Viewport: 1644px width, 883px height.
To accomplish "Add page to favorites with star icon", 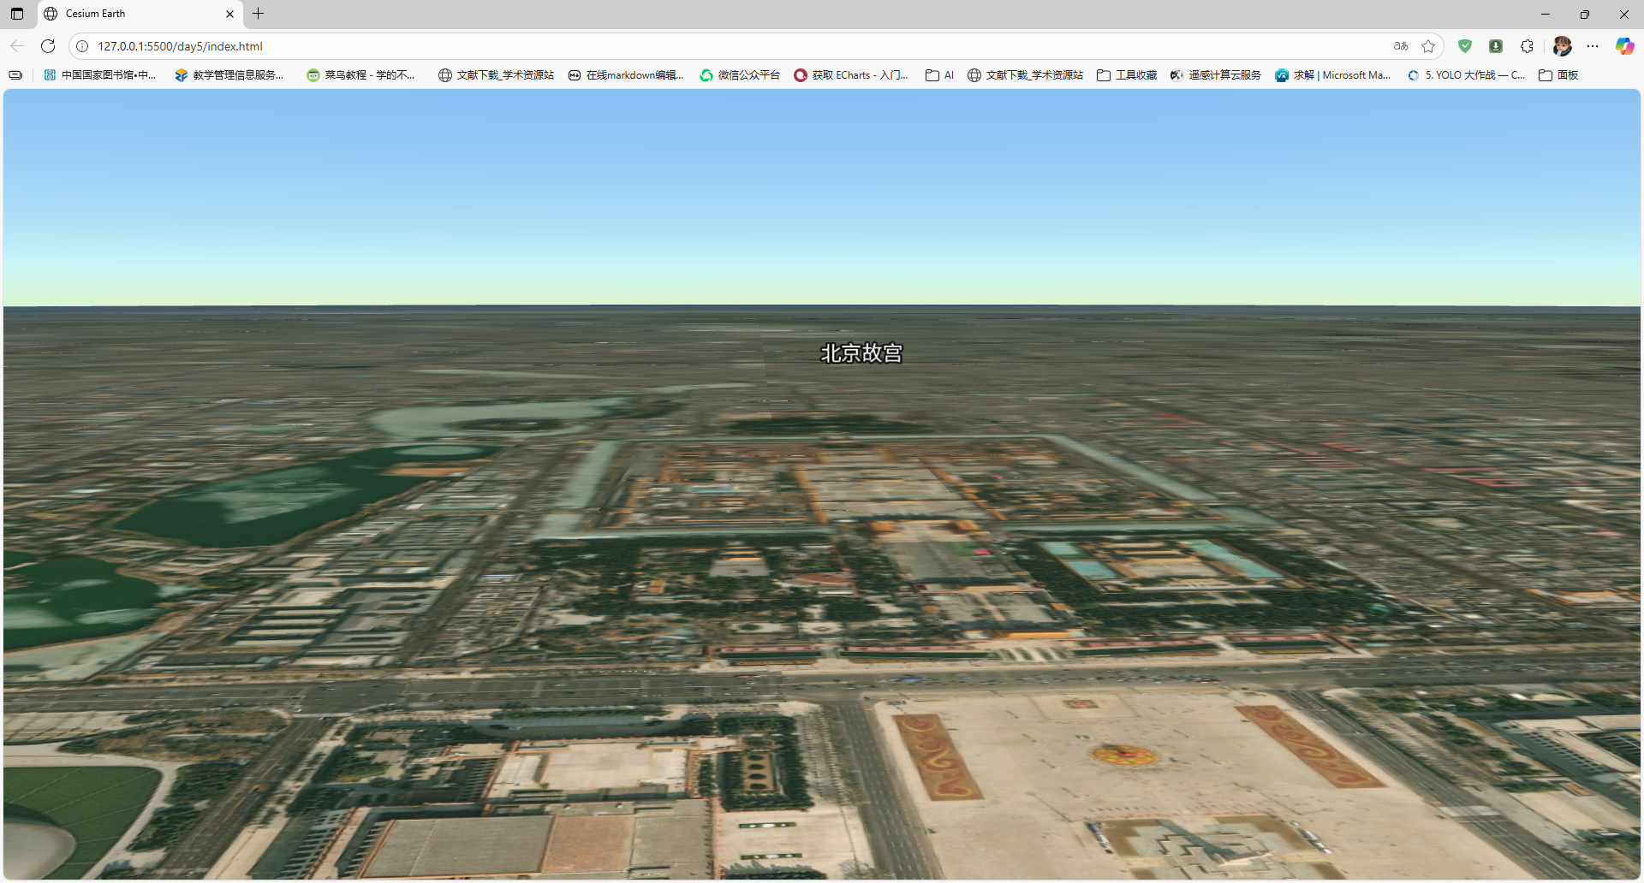I will coord(1428,46).
